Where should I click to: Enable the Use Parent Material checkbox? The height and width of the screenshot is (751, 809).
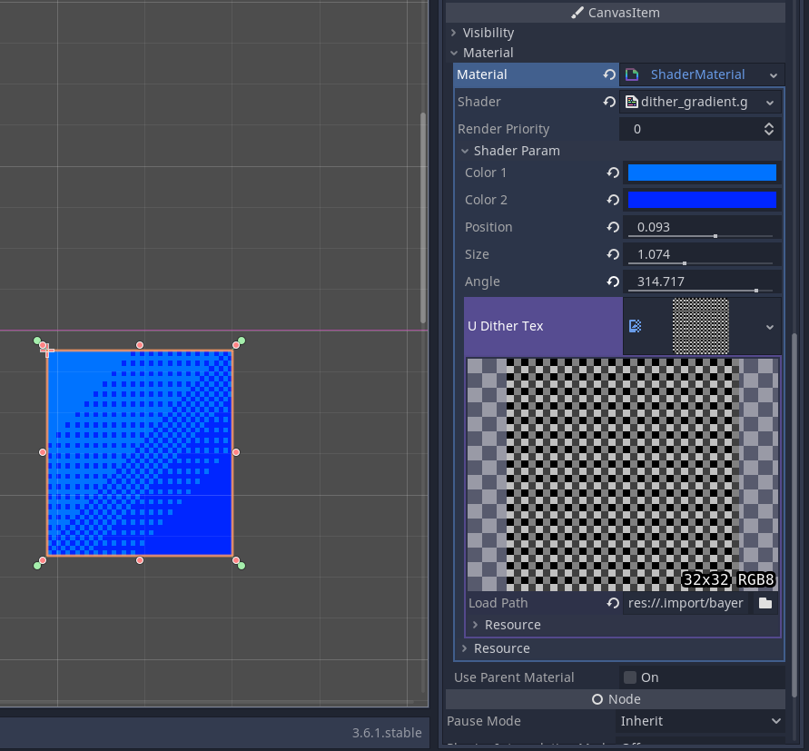630,677
